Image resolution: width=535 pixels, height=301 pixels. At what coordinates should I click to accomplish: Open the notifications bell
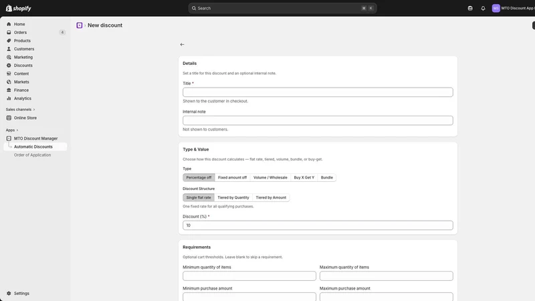pyautogui.click(x=483, y=8)
